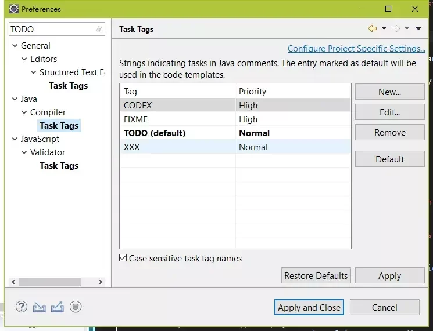
Task: Click the export preferences icon
Action: [x=58, y=307]
